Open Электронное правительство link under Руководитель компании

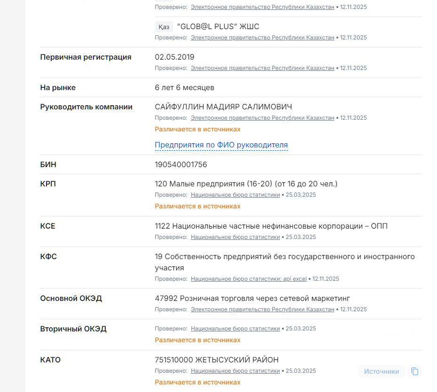pyautogui.click(x=262, y=118)
